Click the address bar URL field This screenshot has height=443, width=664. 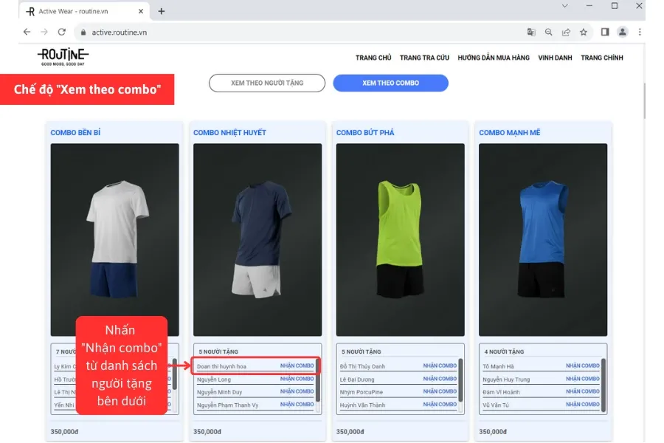coord(295,32)
